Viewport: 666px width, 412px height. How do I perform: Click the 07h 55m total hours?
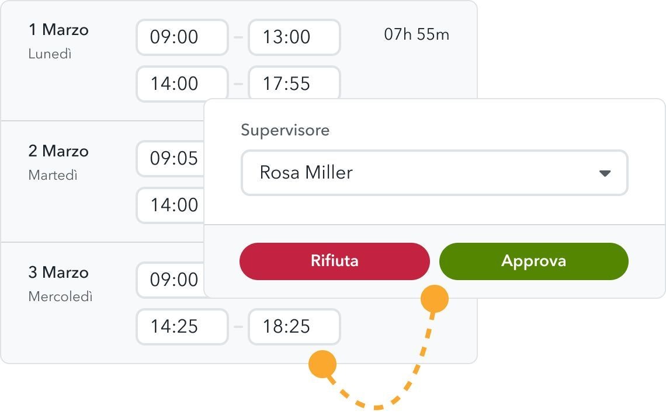(x=417, y=34)
